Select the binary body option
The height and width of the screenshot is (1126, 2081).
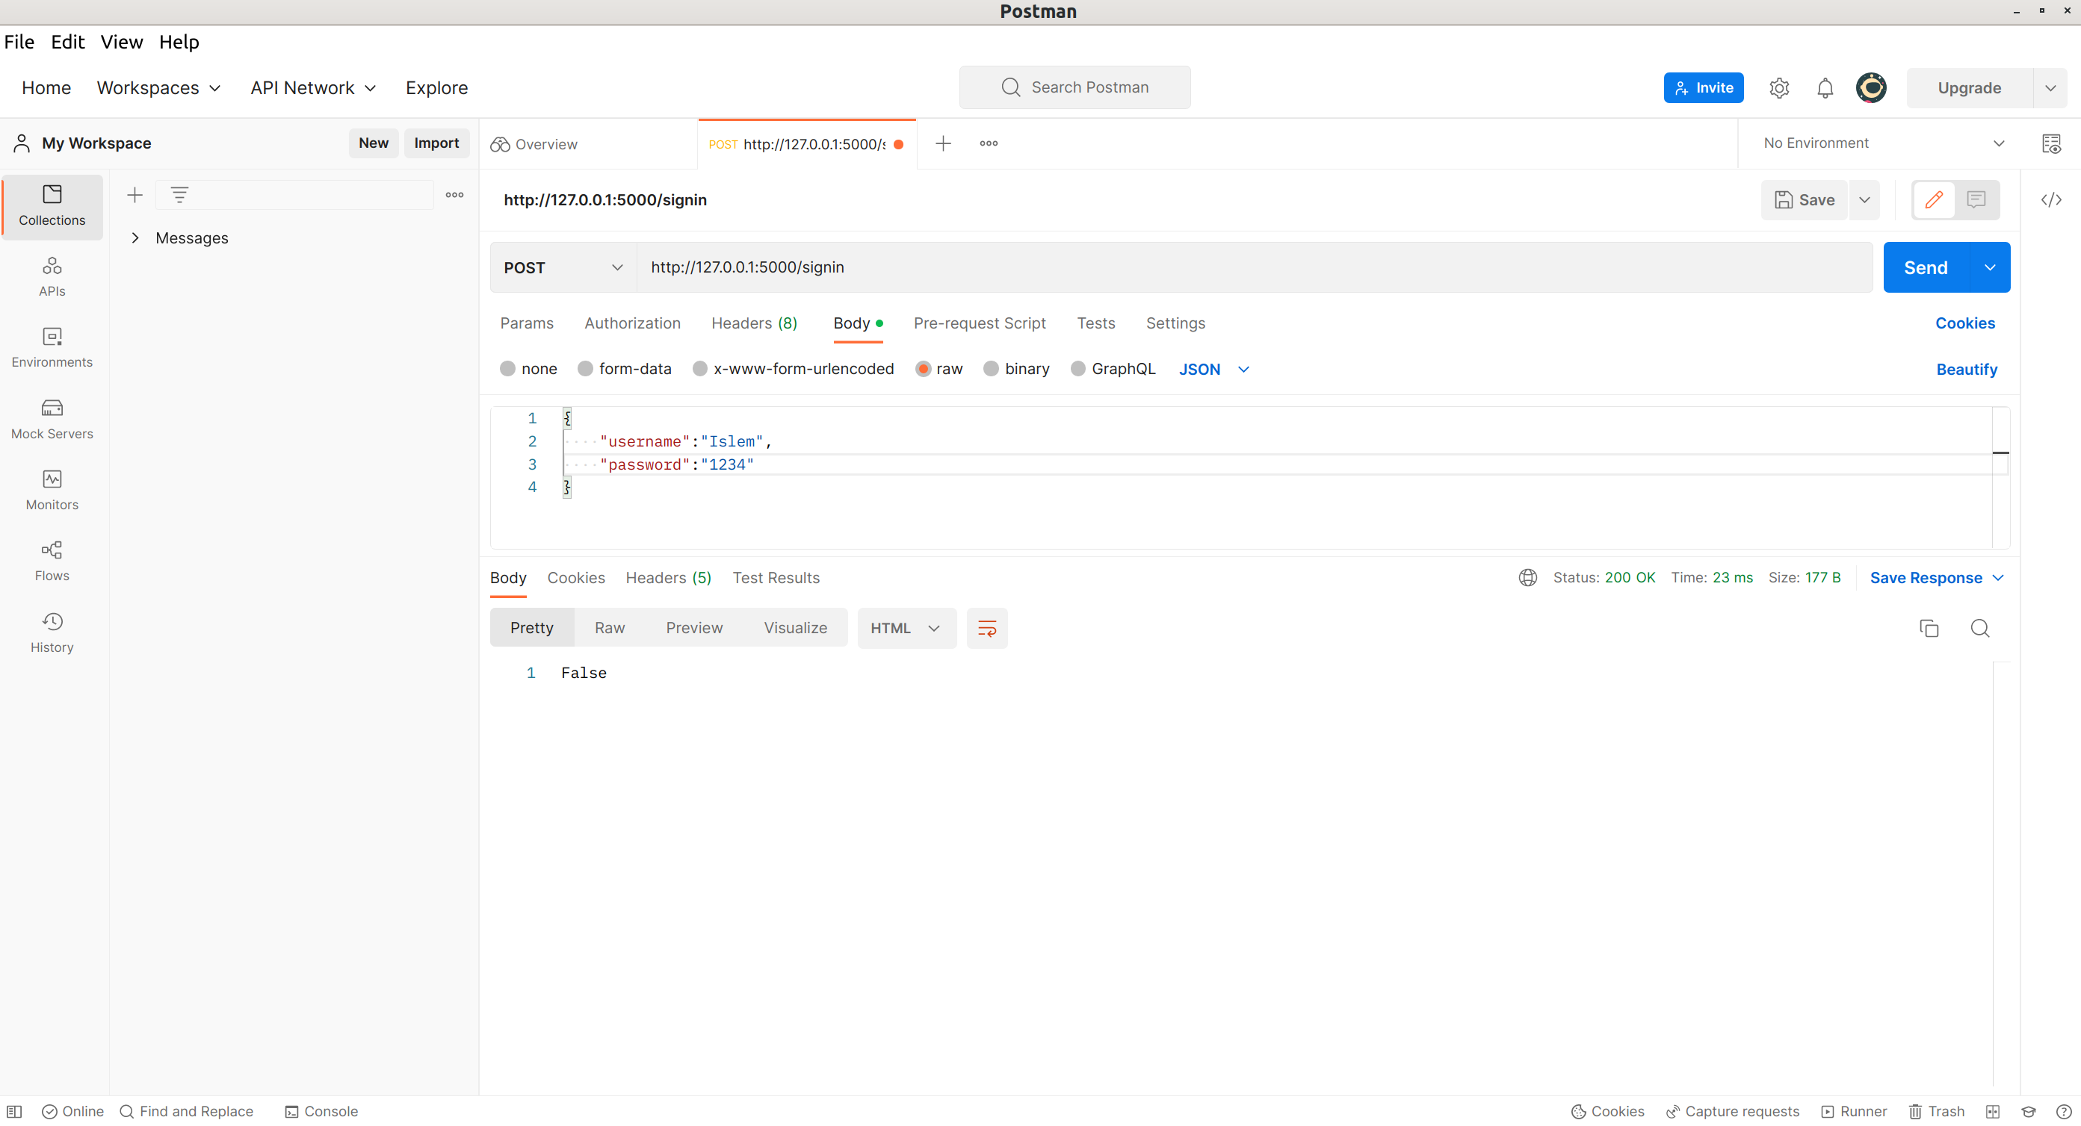[992, 369]
